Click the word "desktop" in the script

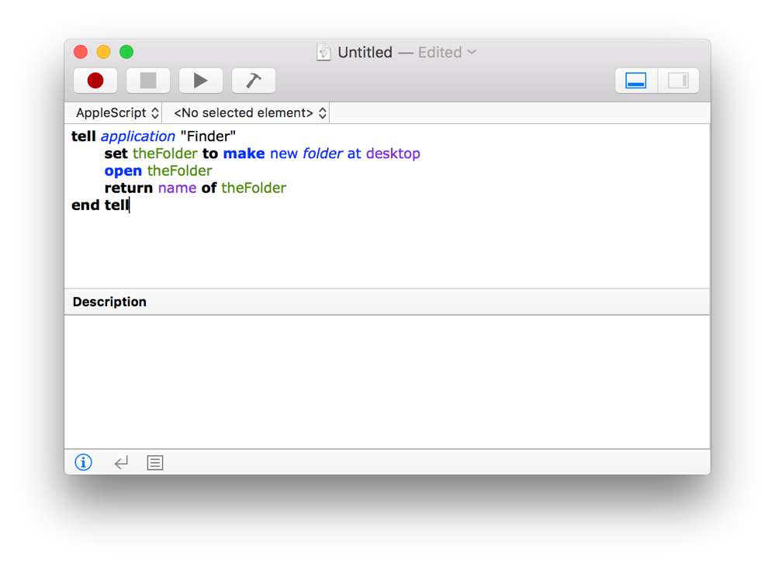click(393, 154)
